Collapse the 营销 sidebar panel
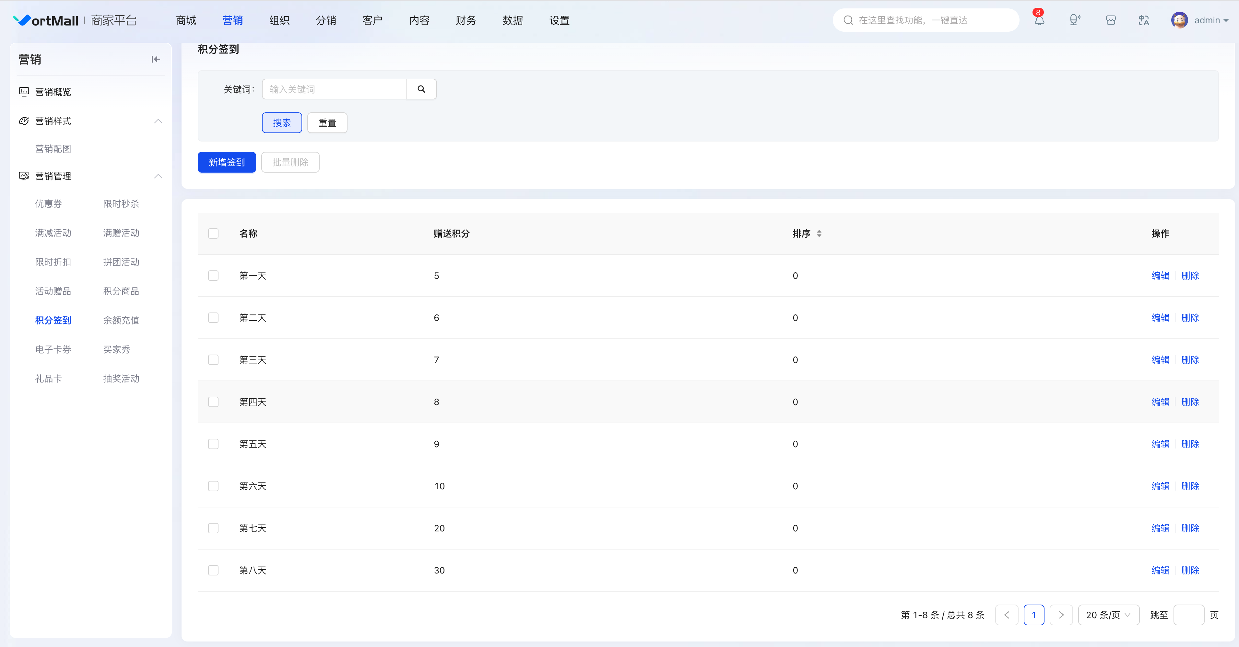1239x647 pixels. [x=155, y=59]
